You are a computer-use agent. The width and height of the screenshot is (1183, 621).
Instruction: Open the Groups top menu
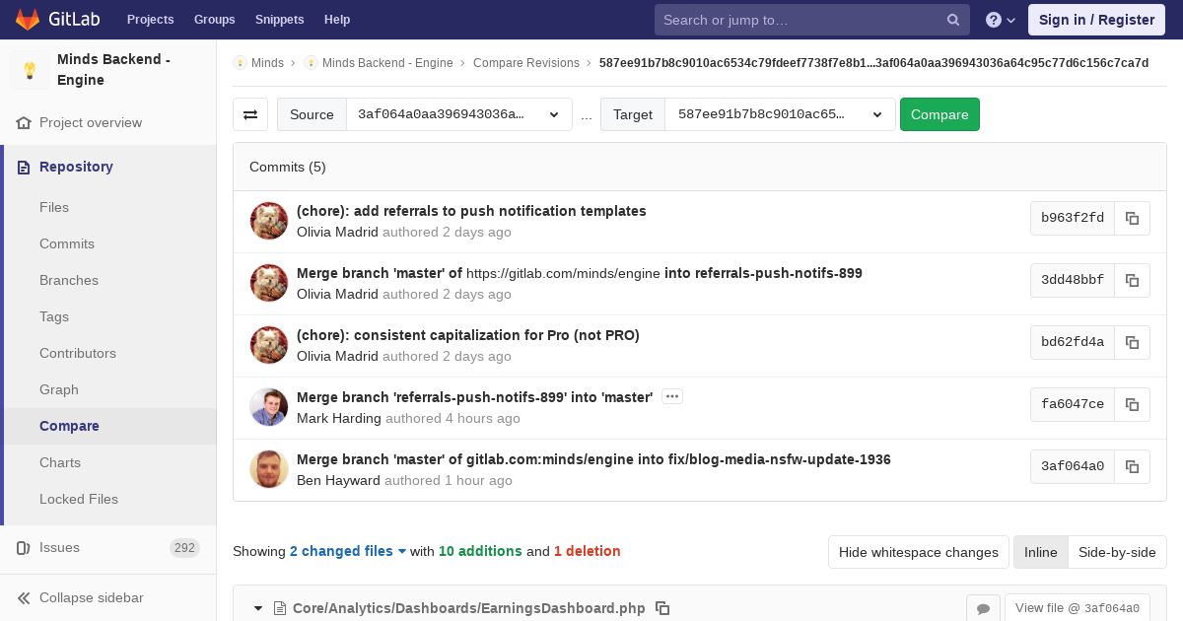(214, 20)
